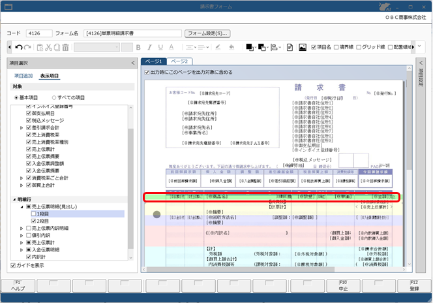Viewport: 433px width, 303px height.
Task: Toggle the 項目名 checkbox
Action: click(x=314, y=47)
